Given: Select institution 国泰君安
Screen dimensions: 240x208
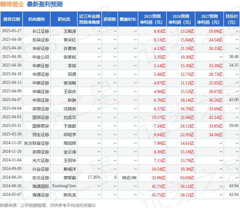Looking at the screenshot, I should (x=41, y=126).
